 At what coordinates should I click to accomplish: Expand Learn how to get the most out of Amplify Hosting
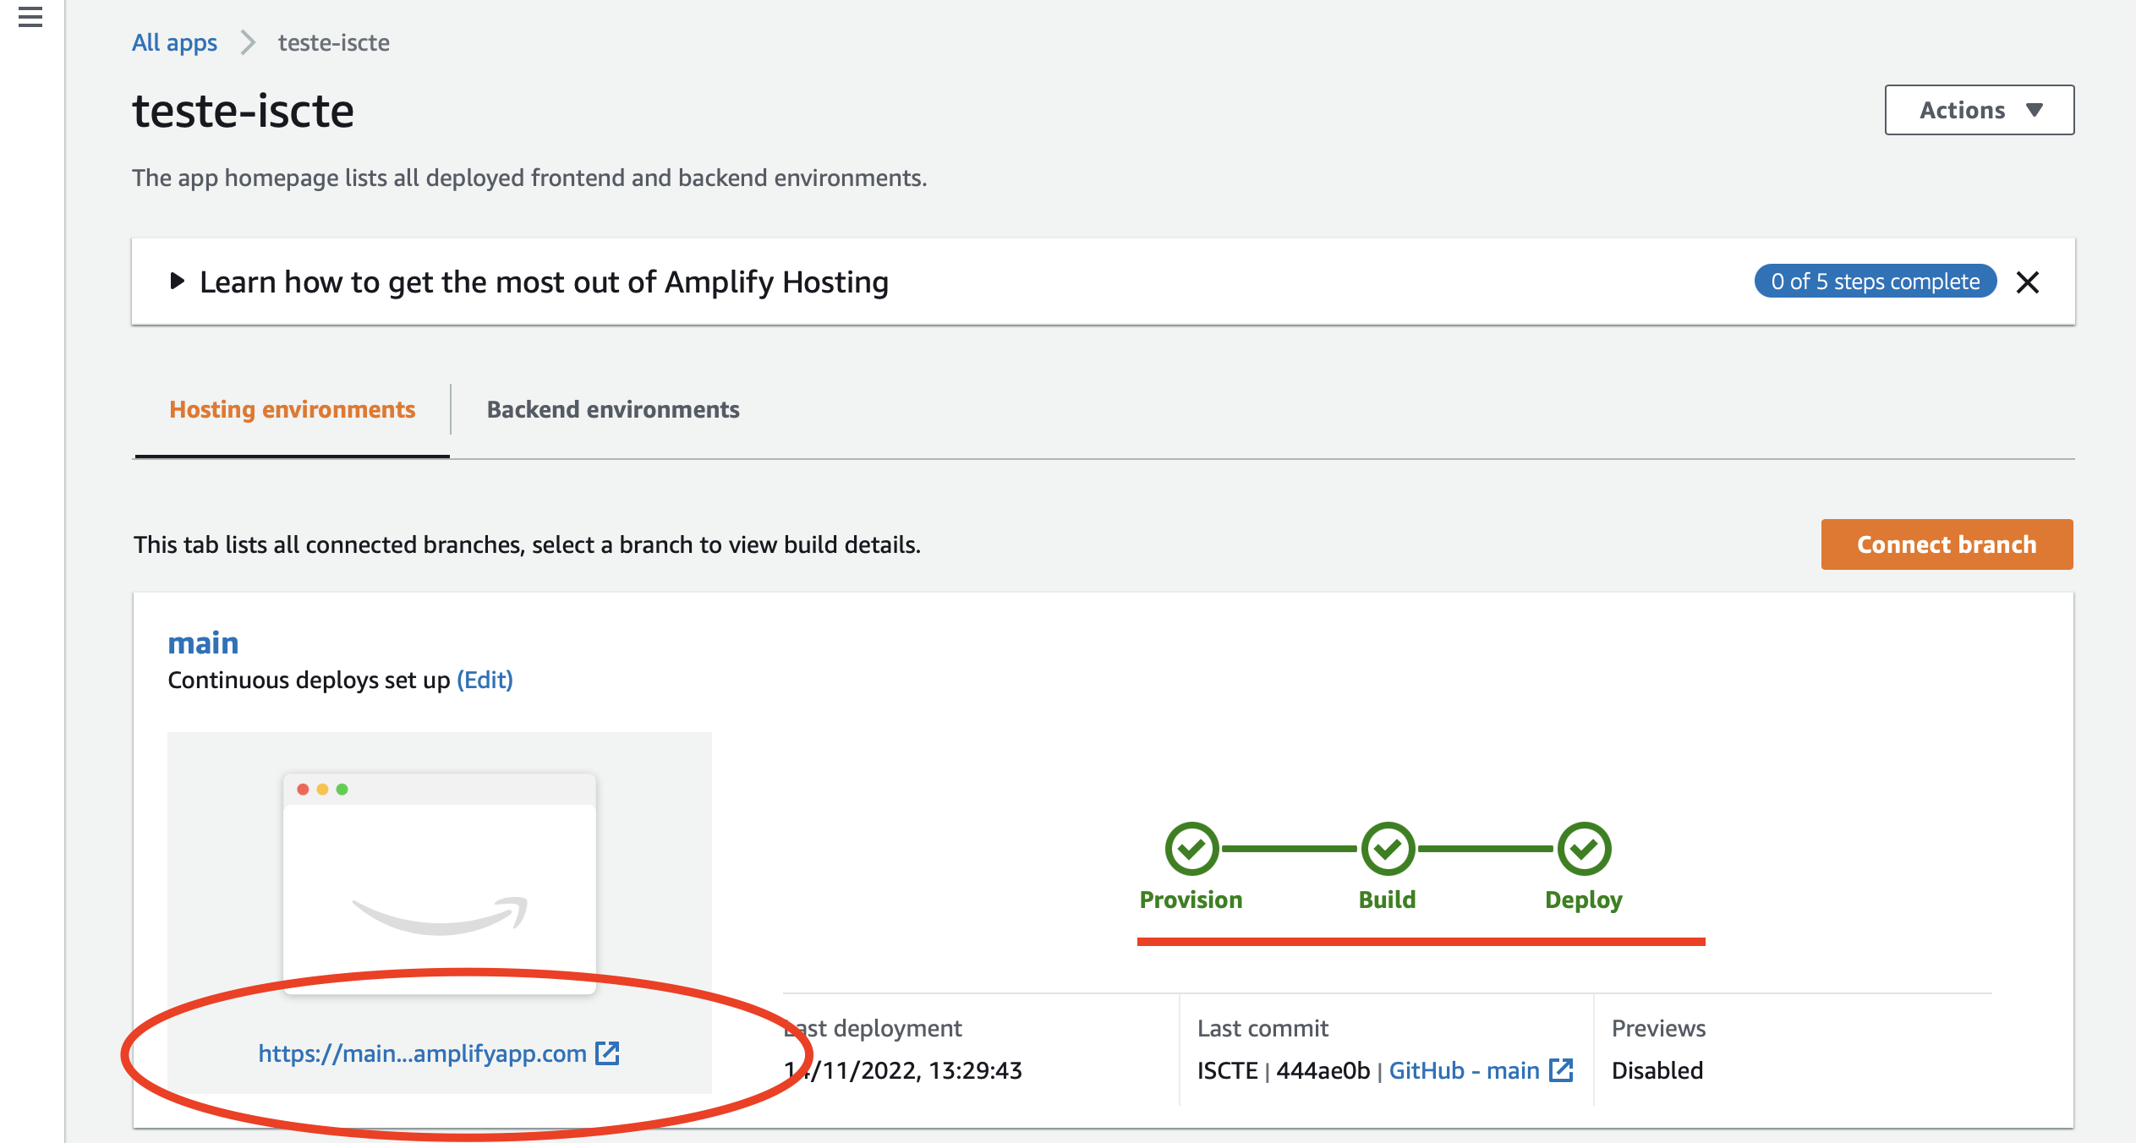(x=177, y=282)
